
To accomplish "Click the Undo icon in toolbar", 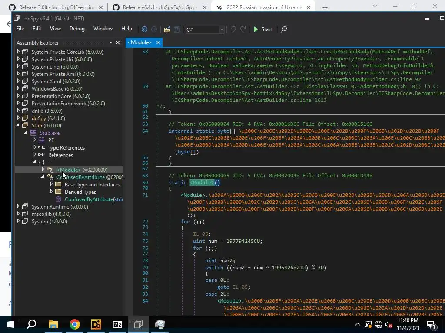I will (233, 29).
